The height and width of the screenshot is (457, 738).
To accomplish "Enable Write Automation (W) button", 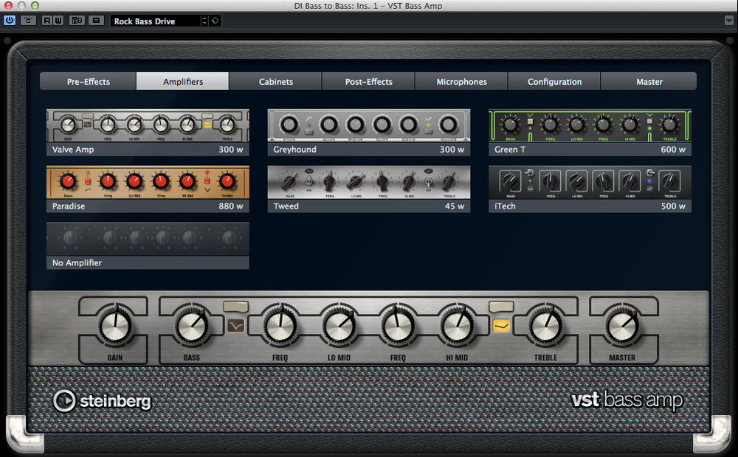I will pyautogui.click(x=58, y=21).
